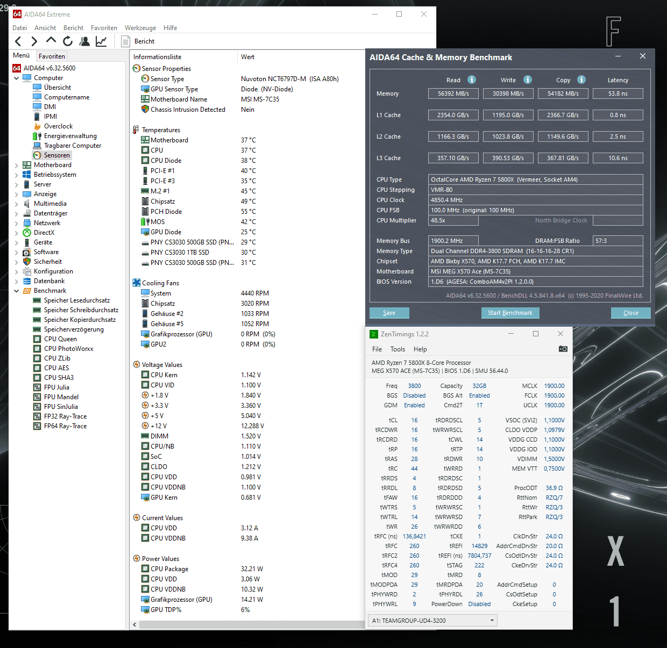Viewport: 667px width, 648px height.
Task: Click the L3 Cache Write value field
Action: click(508, 158)
